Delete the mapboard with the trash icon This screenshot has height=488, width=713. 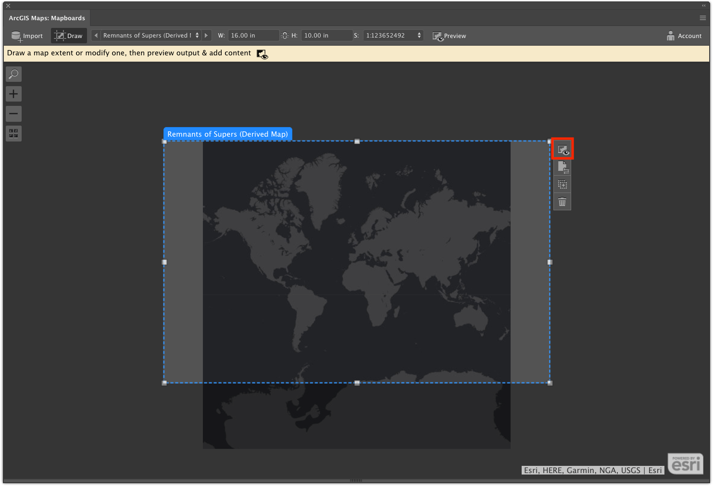point(563,202)
